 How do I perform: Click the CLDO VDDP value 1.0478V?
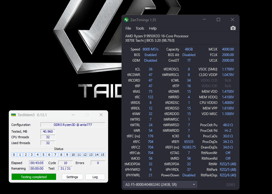click(228, 75)
